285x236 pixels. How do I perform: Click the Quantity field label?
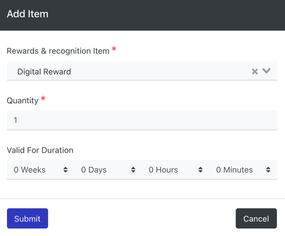23,101
